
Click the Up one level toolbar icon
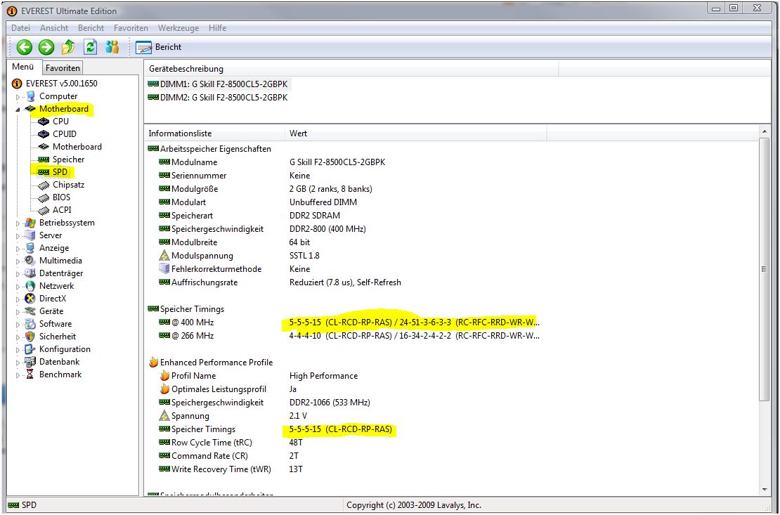68,47
